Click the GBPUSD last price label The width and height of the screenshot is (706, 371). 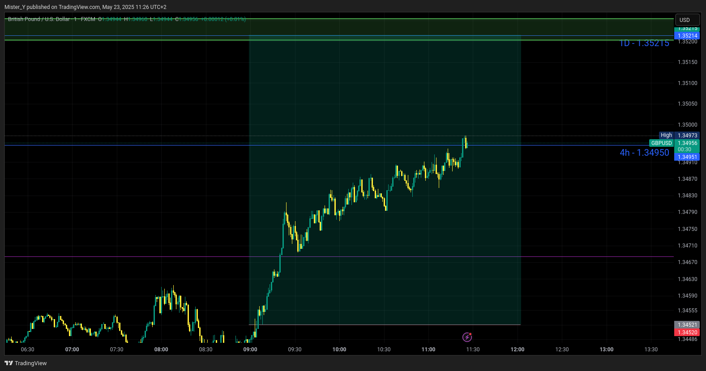[x=661, y=143]
